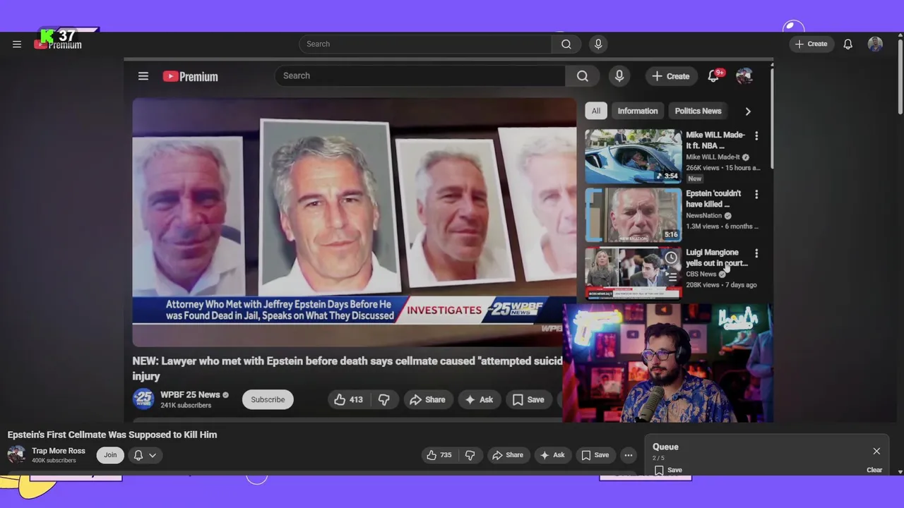Click Save in the Queue panel
The image size is (904, 508).
(x=668, y=470)
